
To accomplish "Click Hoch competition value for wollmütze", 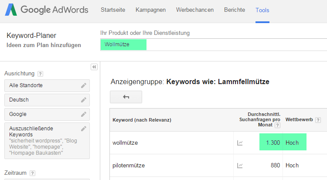I will (292, 143).
